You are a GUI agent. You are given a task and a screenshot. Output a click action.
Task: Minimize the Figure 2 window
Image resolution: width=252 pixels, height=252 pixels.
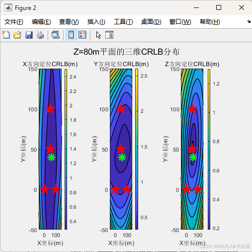tap(196, 7)
